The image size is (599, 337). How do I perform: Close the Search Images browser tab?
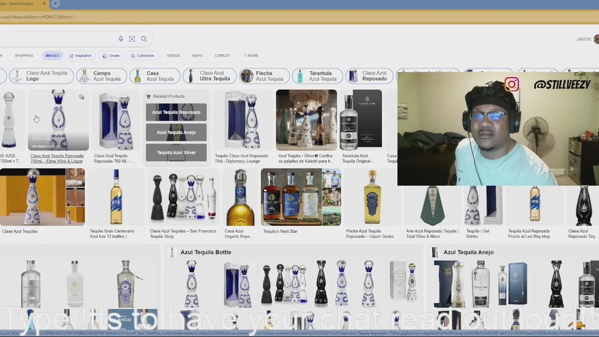point(44,4)
